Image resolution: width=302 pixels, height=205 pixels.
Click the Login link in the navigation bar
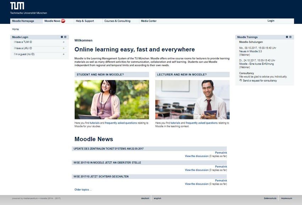coord(271,21)
